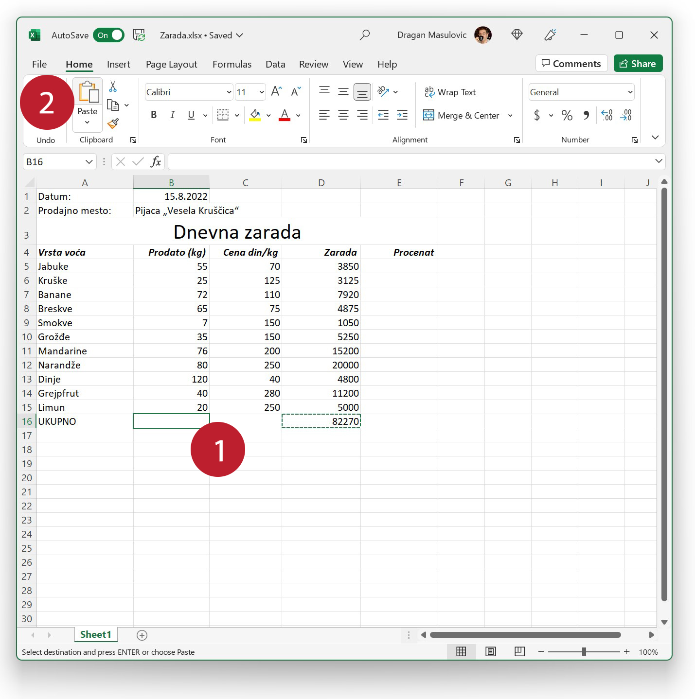Screen dimensions: 695x699
Task: Click the Comments button
Action: coord(571,63)
